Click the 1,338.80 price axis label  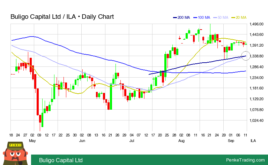click(256, 56)
